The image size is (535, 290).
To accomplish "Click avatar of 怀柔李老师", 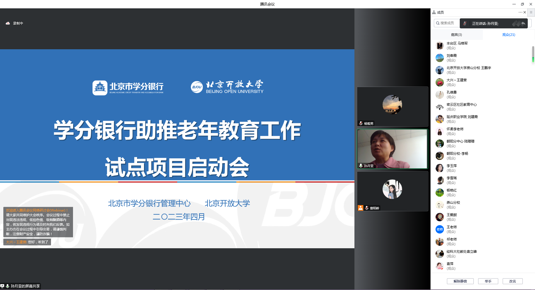I will pyautogui.click(x=440, y=131).
